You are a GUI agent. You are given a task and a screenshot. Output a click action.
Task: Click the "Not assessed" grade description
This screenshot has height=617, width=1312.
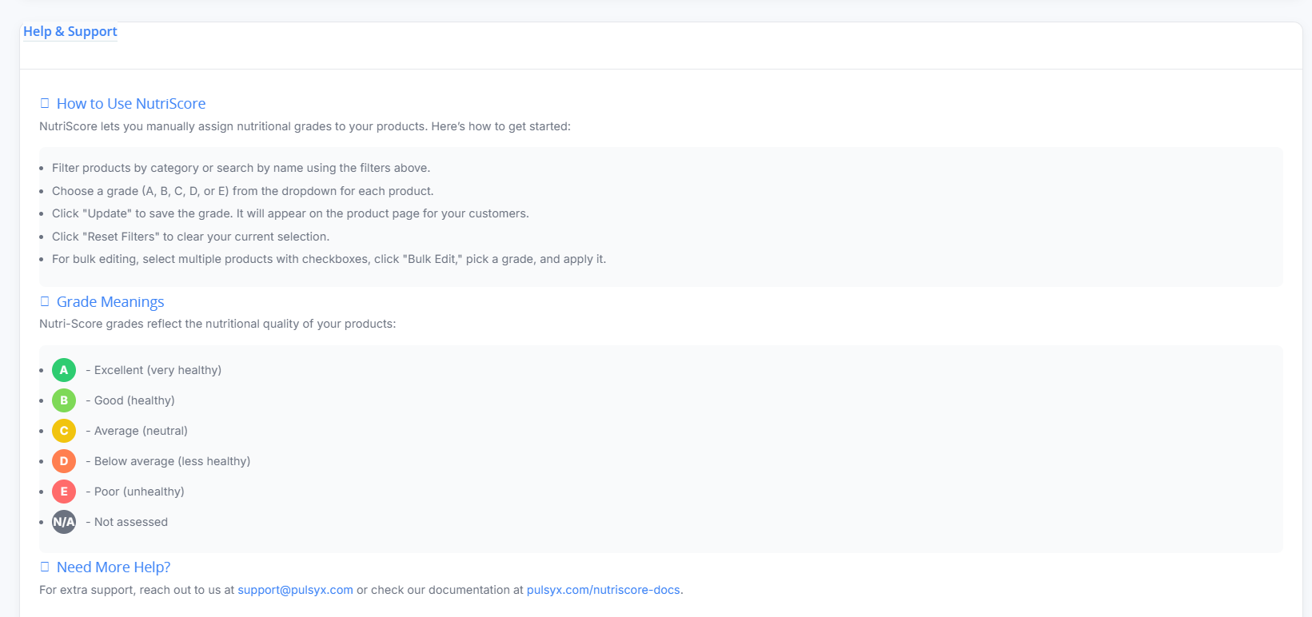[131, 522]
